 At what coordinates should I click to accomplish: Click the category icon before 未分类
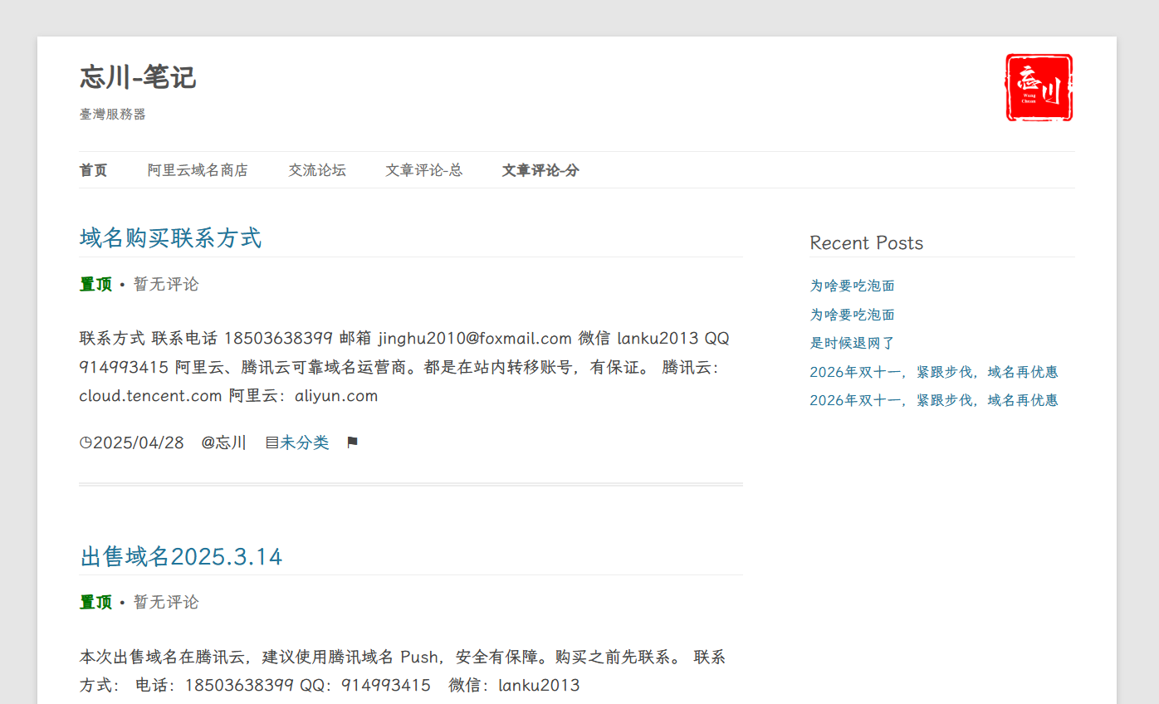point(271,442)
